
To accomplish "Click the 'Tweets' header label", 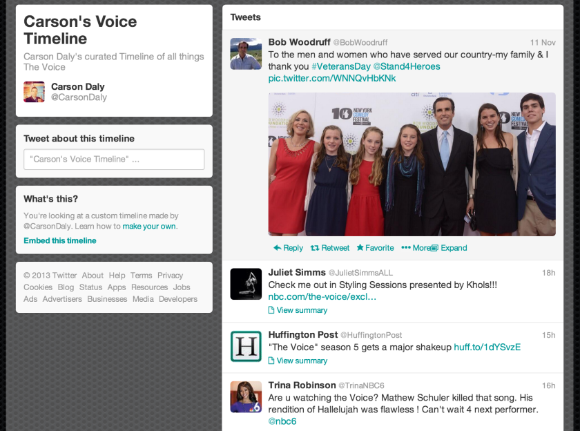I will tap(245, 17).
